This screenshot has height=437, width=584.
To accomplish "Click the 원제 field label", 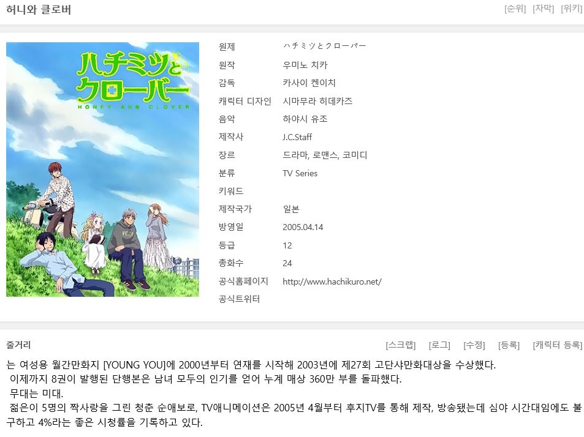I will [227, 47].
